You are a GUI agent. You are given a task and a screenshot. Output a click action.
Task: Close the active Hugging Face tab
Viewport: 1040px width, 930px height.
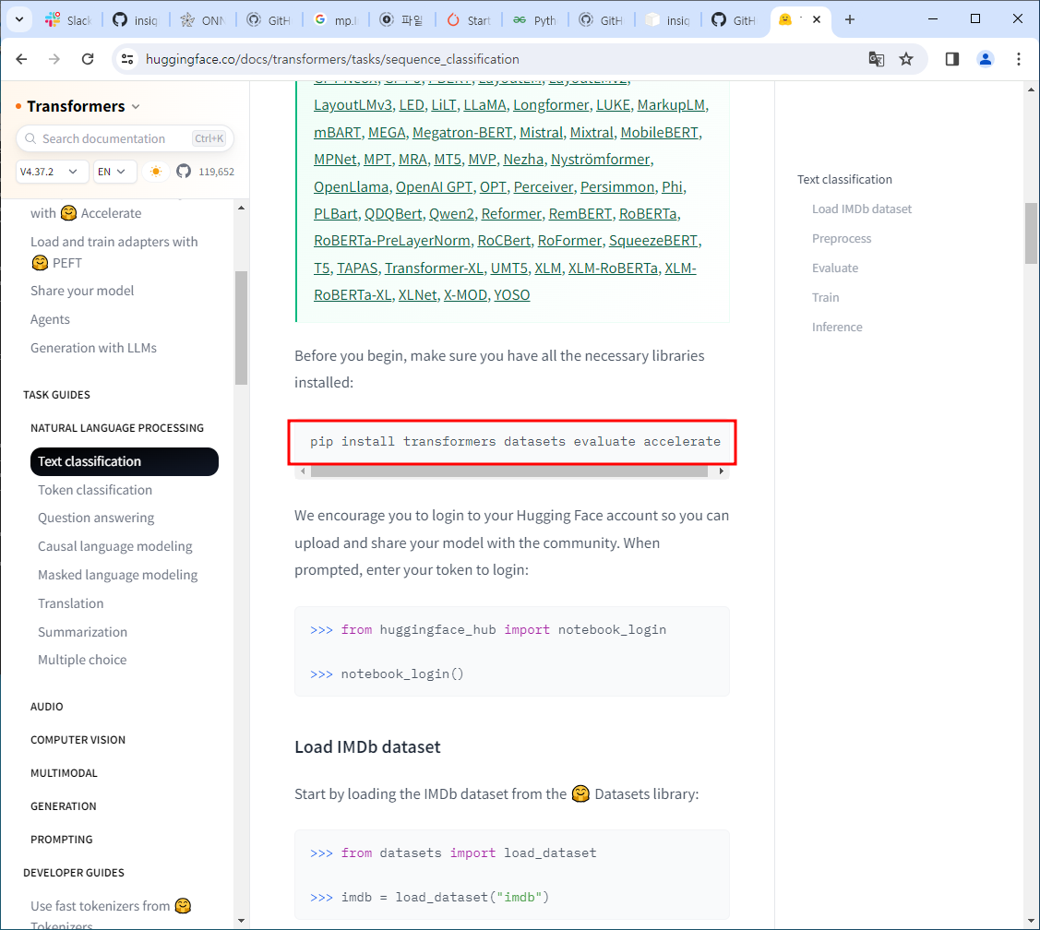point(817,19)
